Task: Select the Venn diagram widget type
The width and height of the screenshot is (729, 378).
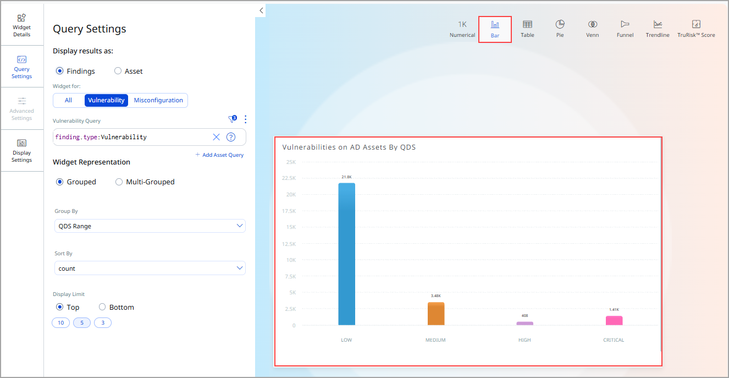Action: [x=593, y=29]
